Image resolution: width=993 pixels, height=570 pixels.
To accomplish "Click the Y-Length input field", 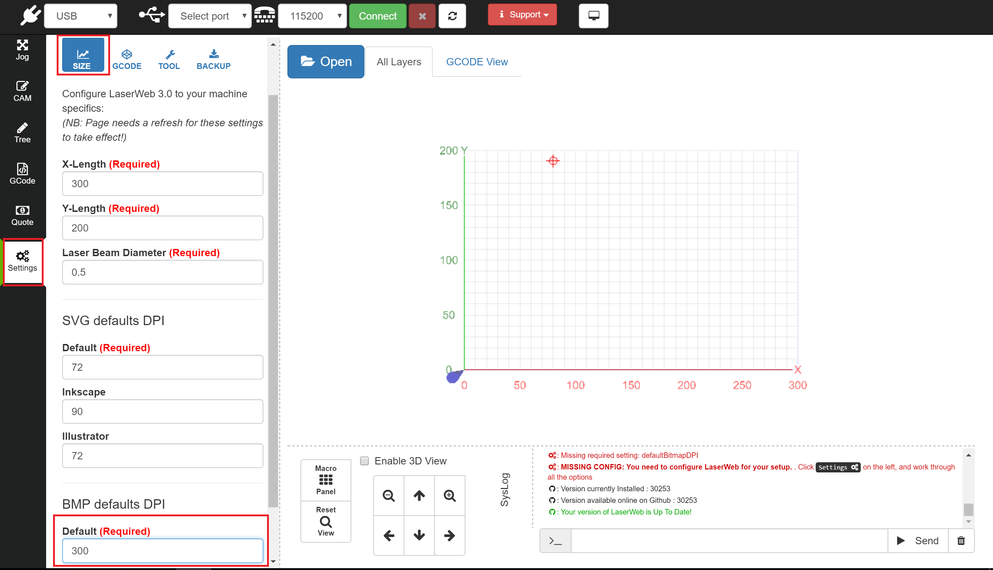I will 162,228.
